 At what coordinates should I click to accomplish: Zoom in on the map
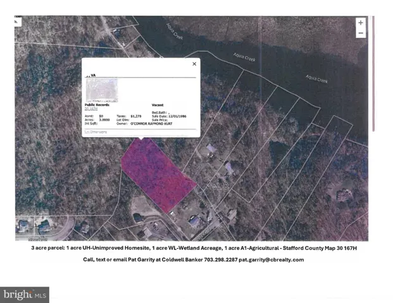(x=360, y=23)
